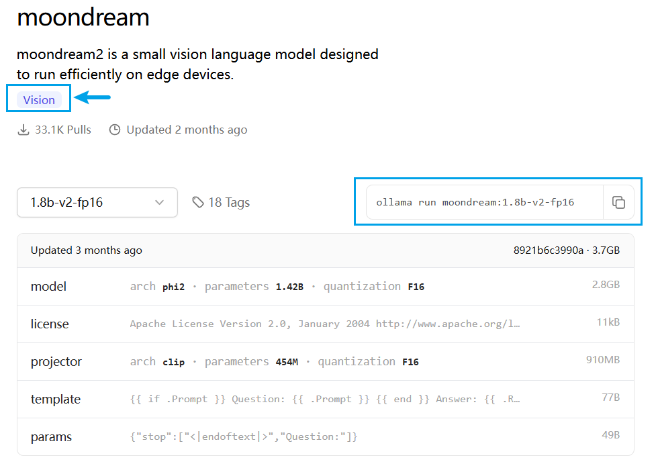Click the 1.42B parameters value
This screenshot has height=466, width=658.
(289, 287)
